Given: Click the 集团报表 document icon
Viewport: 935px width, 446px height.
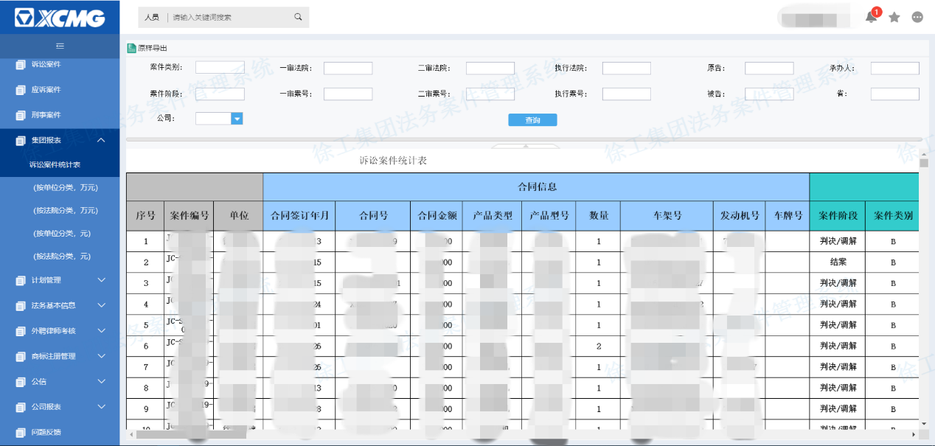Looking at the screenshot, I should coord(21,141).
